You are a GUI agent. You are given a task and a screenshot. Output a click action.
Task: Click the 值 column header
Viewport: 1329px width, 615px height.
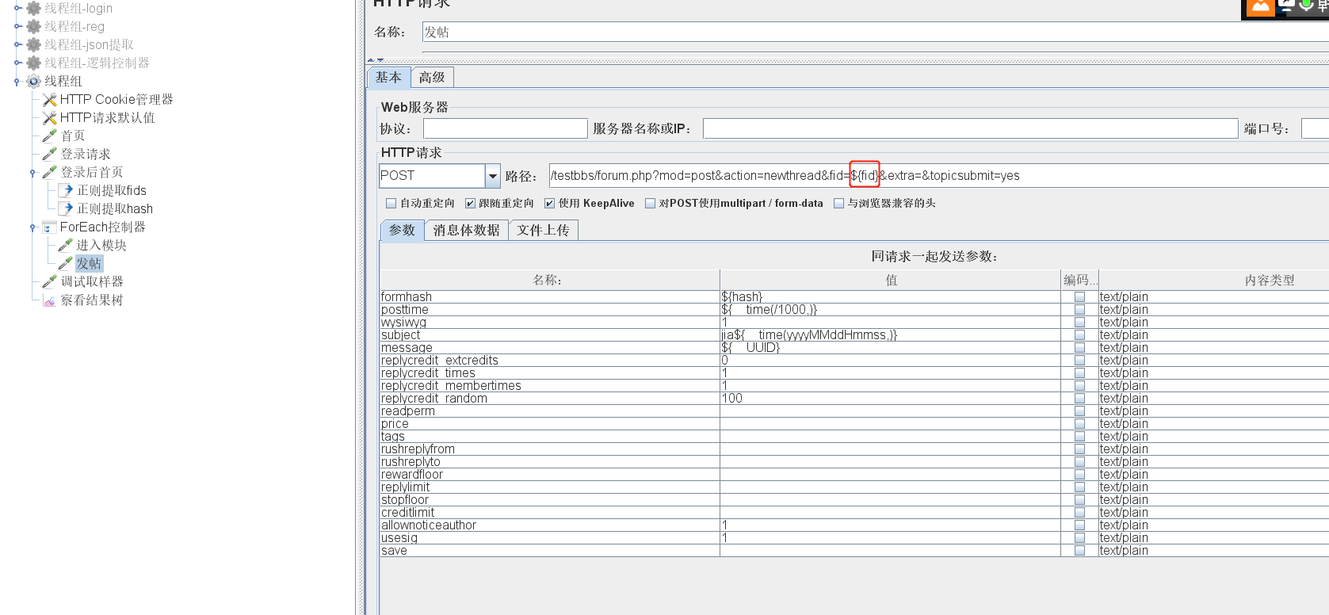[890, 280]
